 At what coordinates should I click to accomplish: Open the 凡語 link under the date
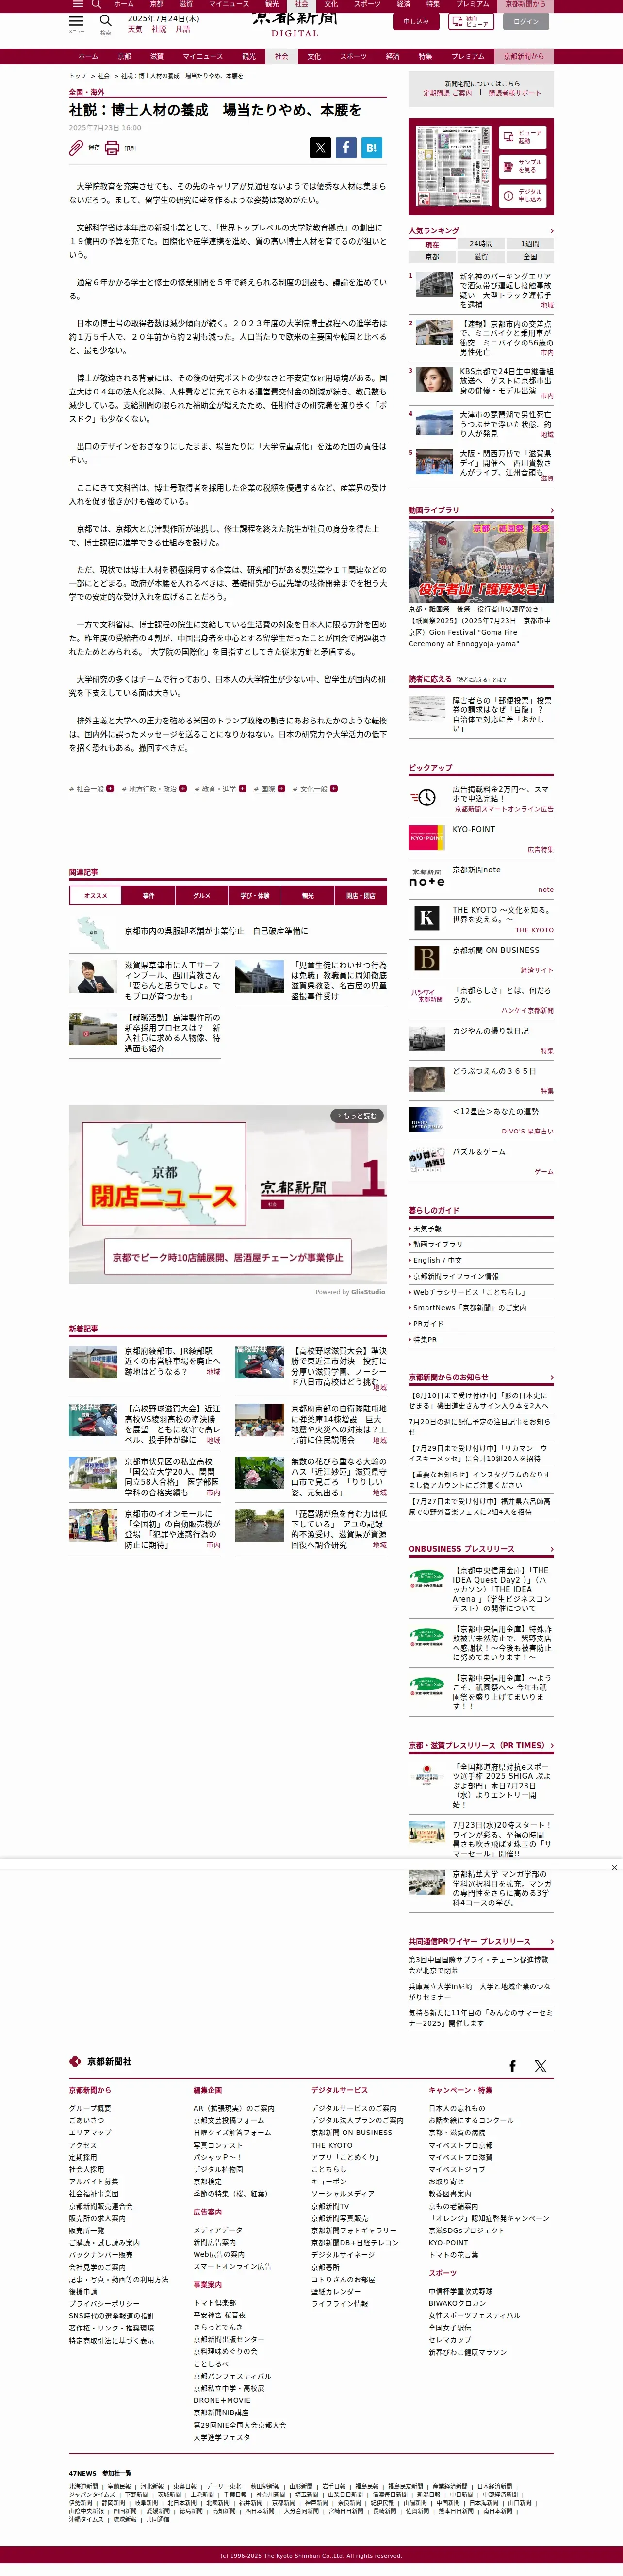point(183,29)
